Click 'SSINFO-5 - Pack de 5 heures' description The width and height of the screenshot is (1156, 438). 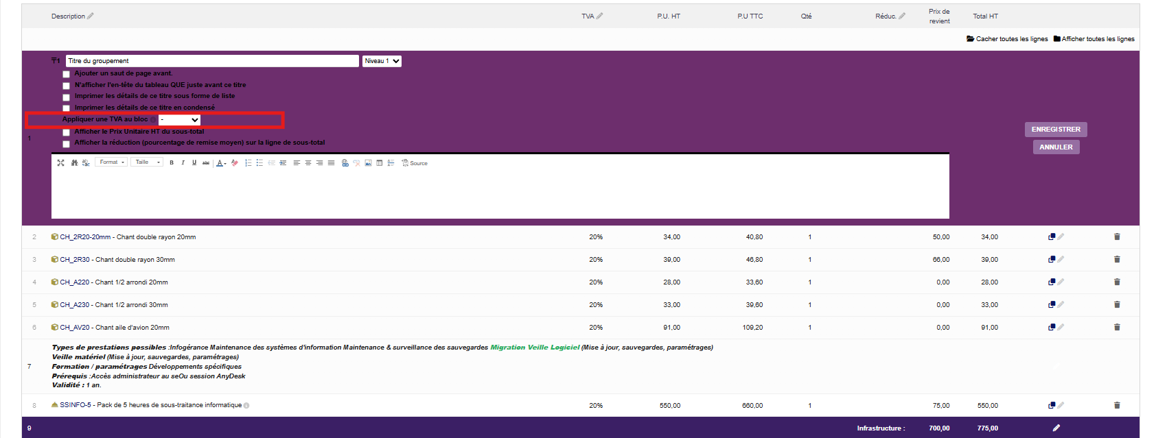click(x=150, y=405)
